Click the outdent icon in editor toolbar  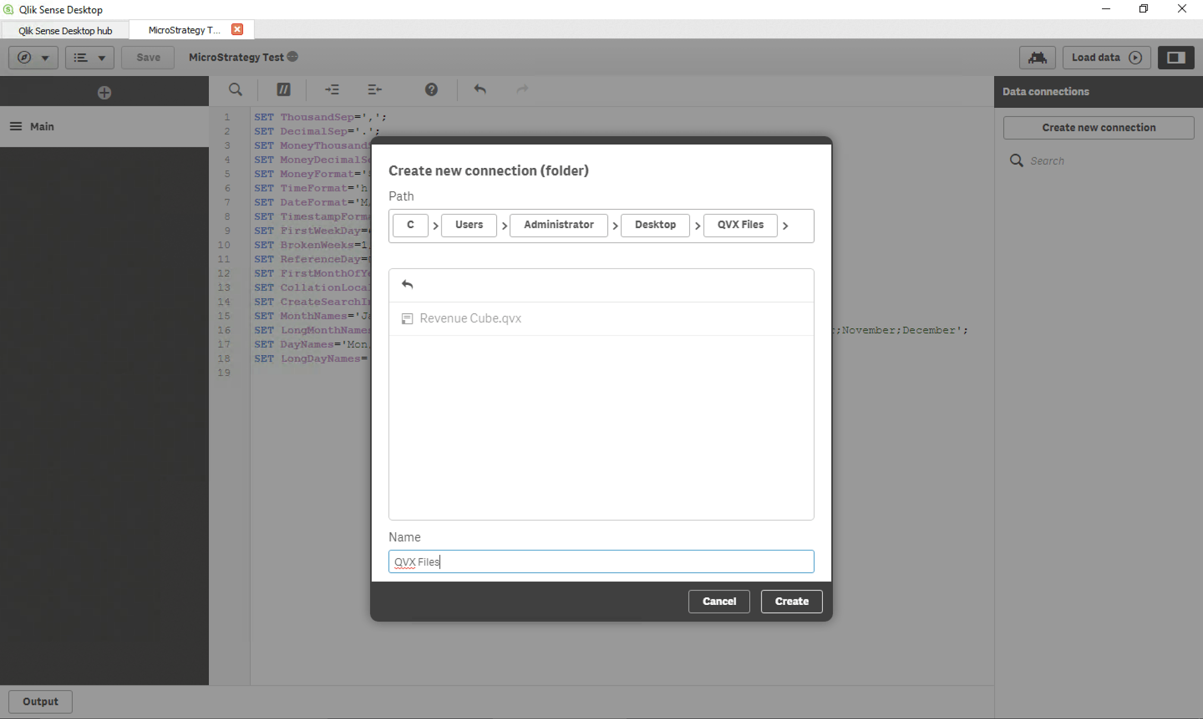(x=374, y=90)
